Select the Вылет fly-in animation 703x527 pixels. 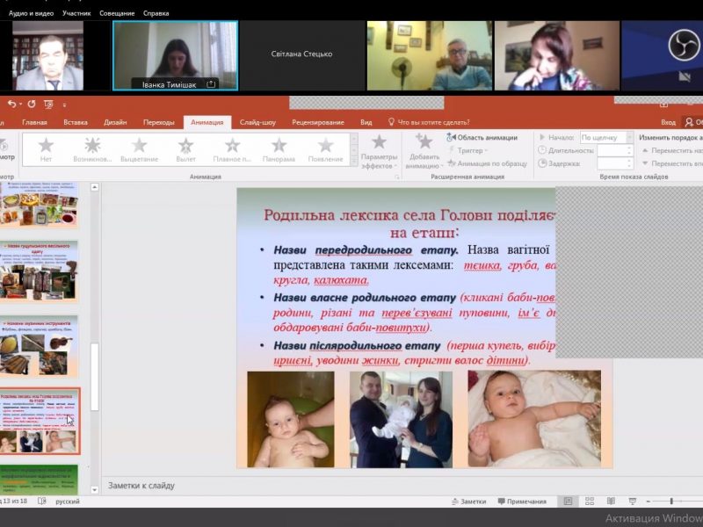tap(185, 148)
